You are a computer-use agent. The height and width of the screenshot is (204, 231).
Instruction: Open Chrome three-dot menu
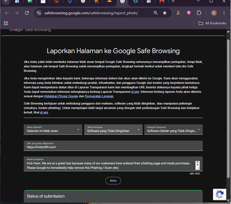[224, 13]
